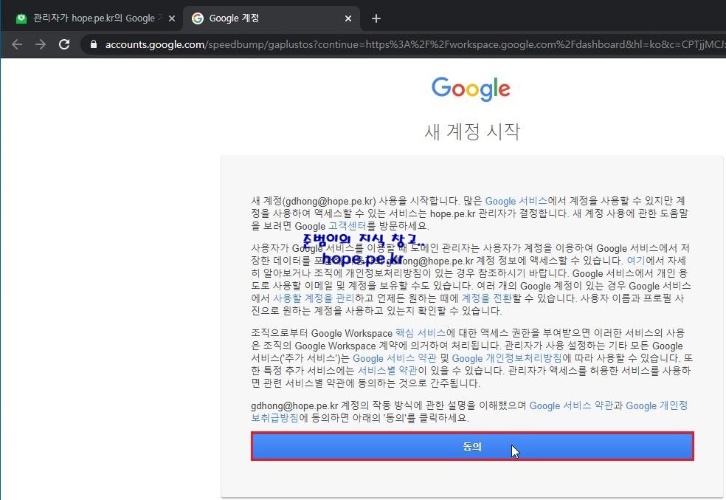Go forward using browser forward arrow
The width and height of the screenshot is (726, 500).
click(x=41, y=44)
